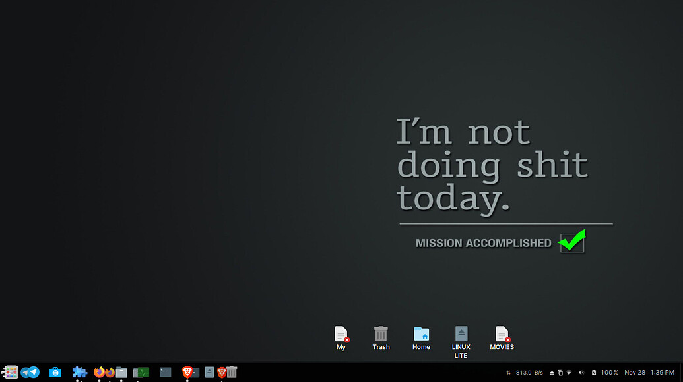Open the clipboard manager dropdown

pyautogui.click(x=561, y=372)
